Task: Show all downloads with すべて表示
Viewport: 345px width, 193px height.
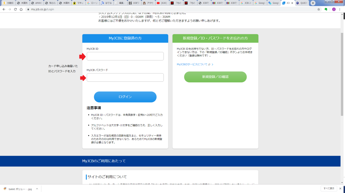Action: click(329, 189)
